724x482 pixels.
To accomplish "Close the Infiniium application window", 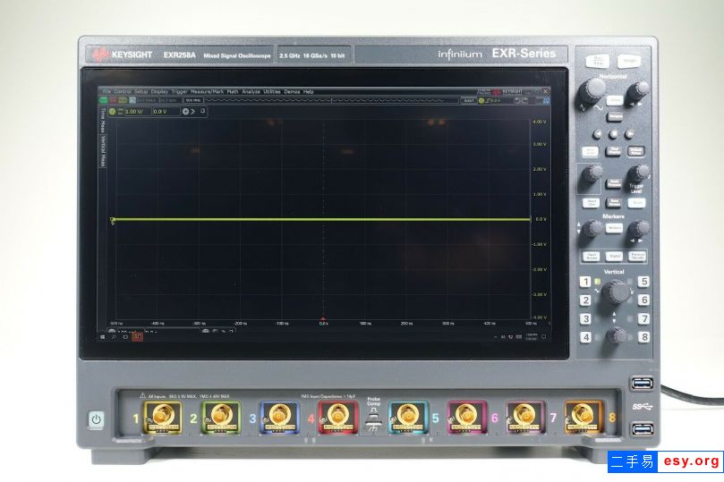I will [x=545, y=91].
